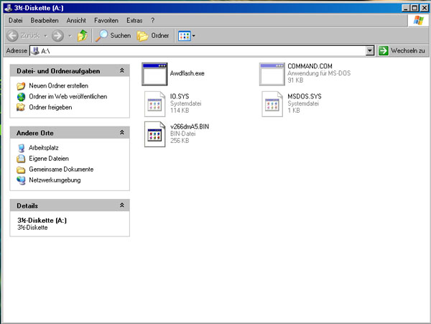431x324 pixels.
Task: Minimize the 3½-Diskette window
Action: [406, 8]
